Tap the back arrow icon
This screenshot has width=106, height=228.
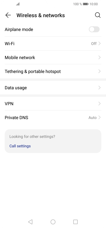pos(8,15)
